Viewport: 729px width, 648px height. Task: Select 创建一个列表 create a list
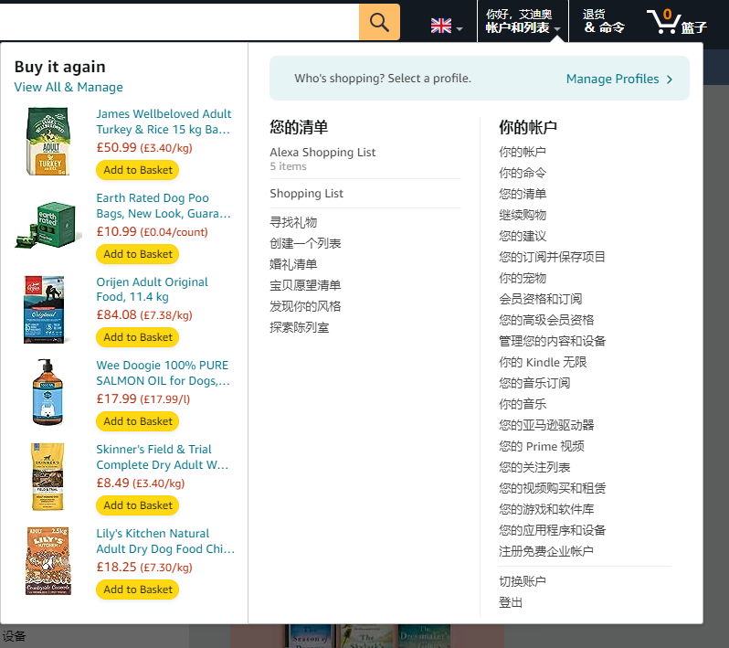click(305, 243)
